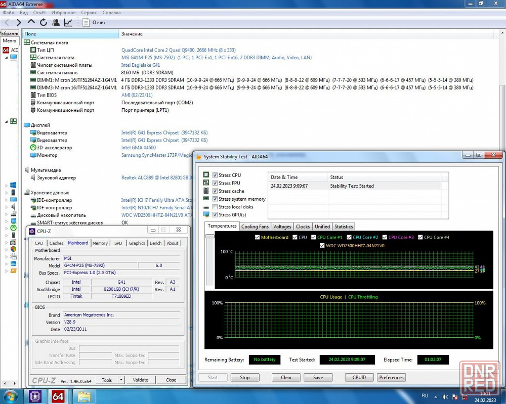This screenshot has width=506, height=404.
Task: Select the DirectX Xbox icon in sidebar
Action: (13, 228)
